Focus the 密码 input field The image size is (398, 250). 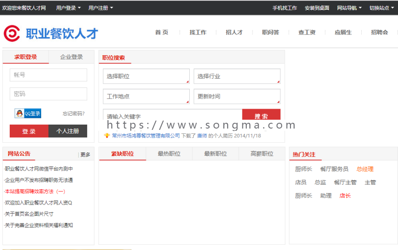tap(48, 94)
